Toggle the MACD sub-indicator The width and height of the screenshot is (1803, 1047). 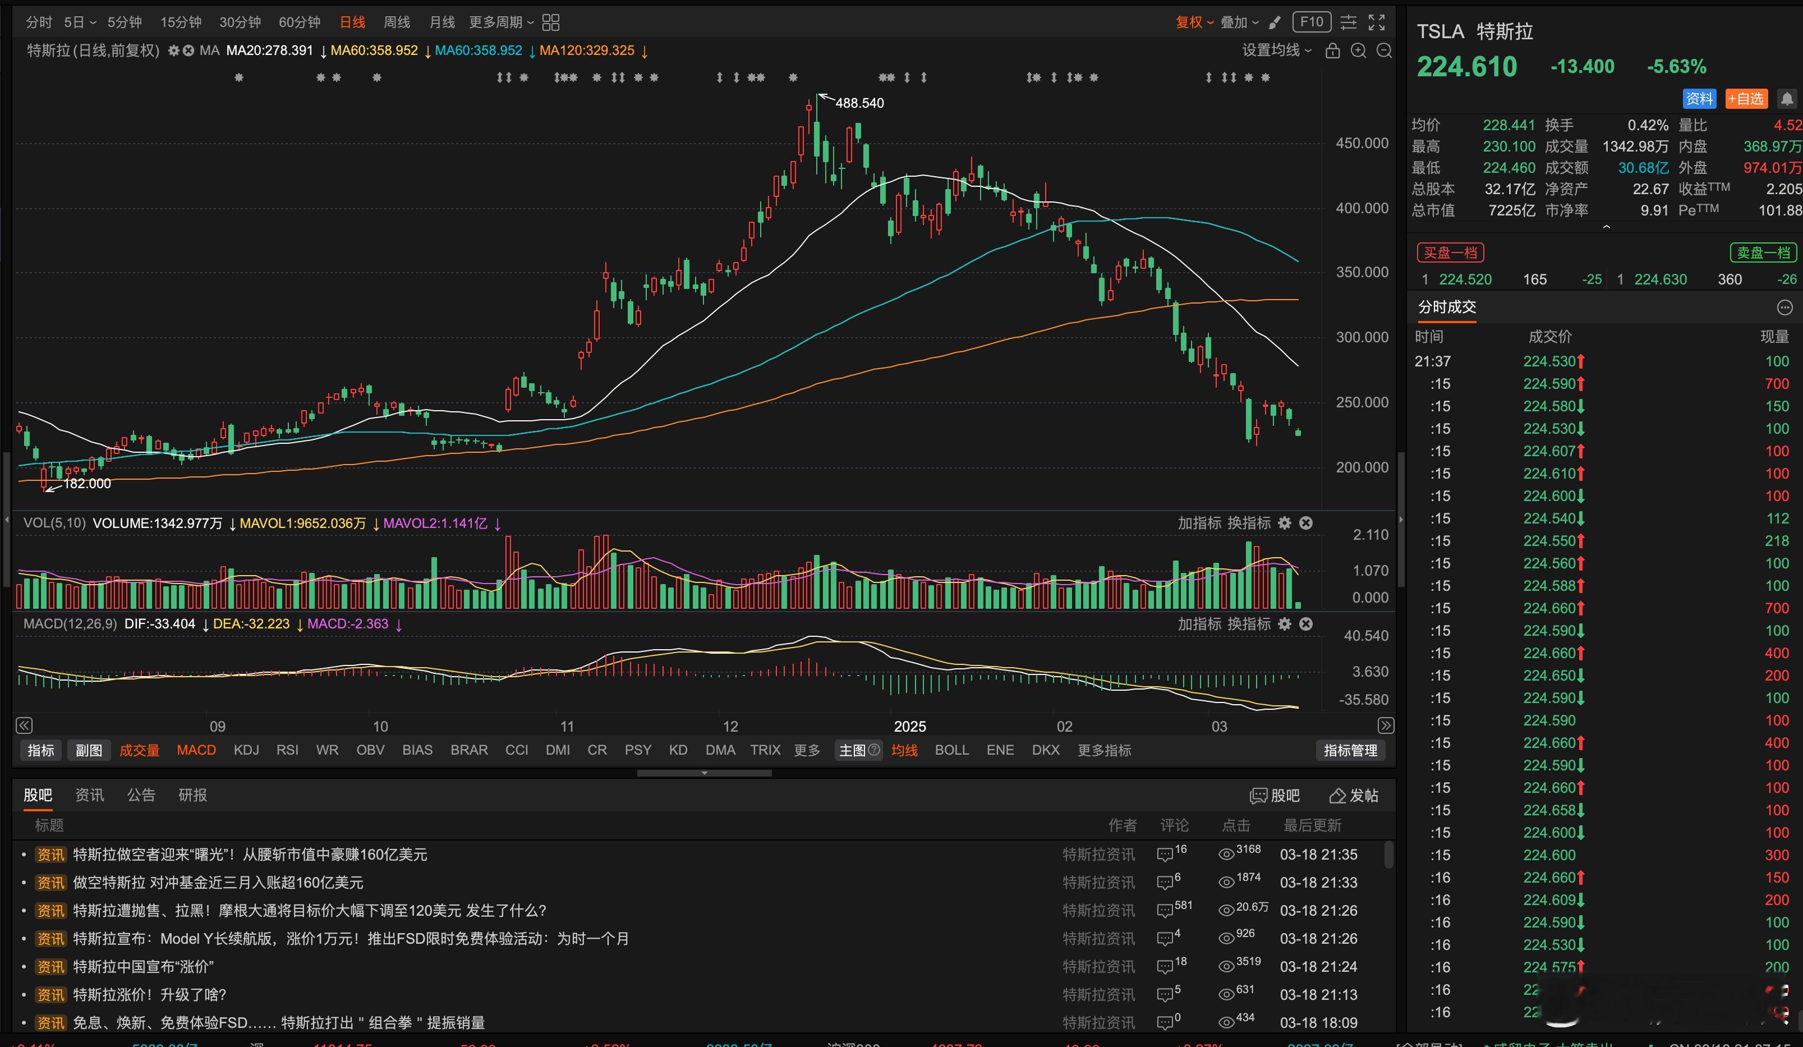point(196,750)
